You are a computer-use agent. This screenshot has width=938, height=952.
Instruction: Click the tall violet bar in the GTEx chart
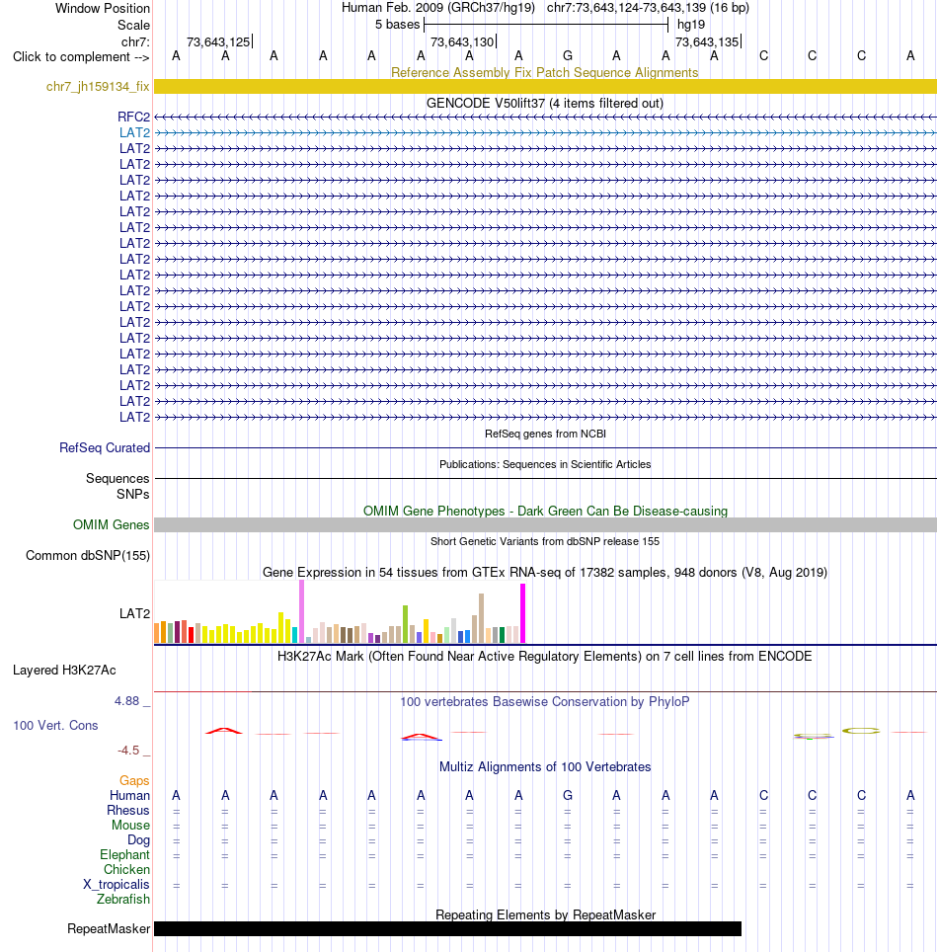click(x=301, y=611)
